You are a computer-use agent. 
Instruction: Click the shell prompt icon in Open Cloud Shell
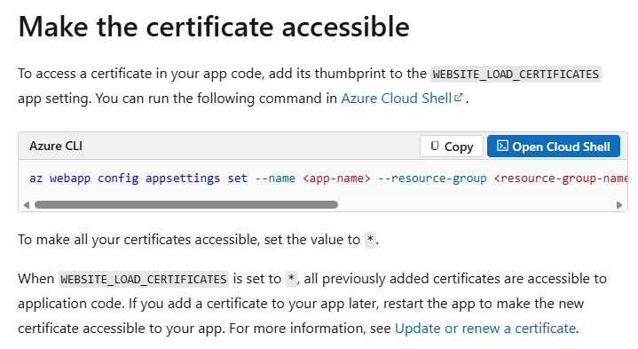(502, 146)
